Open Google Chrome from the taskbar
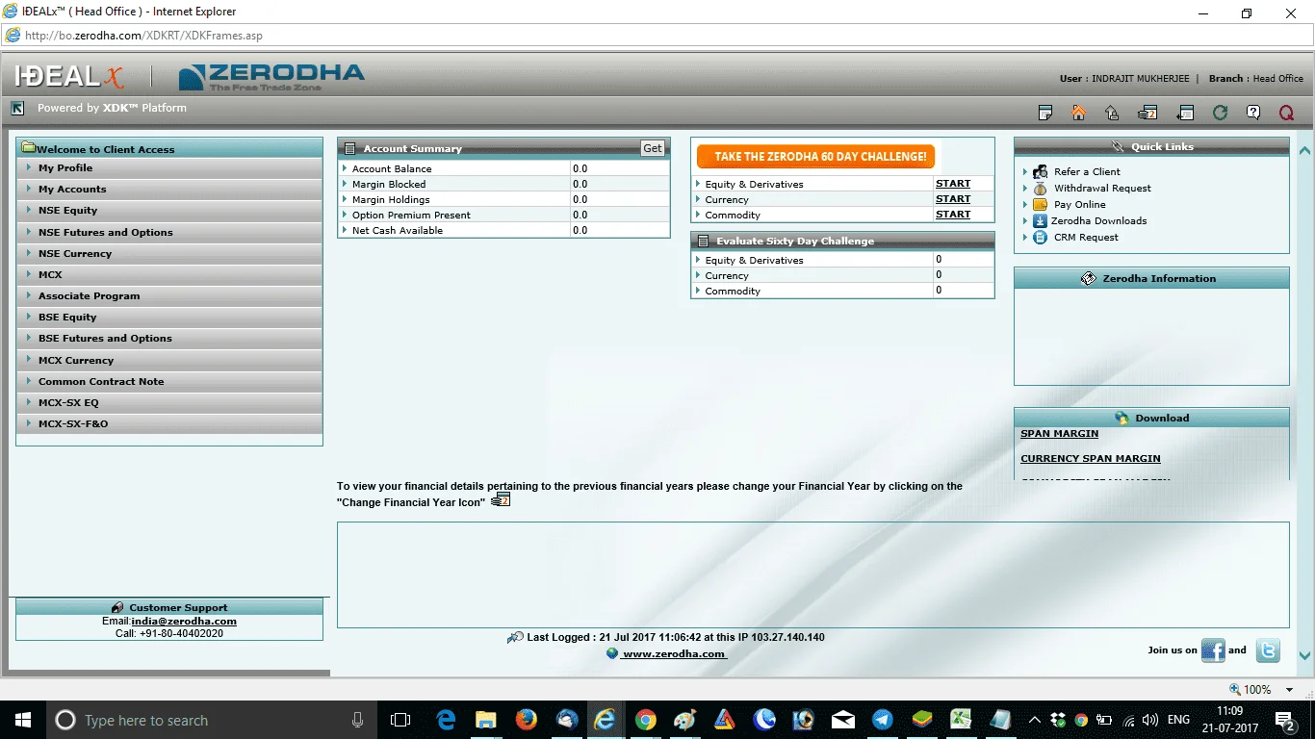 tap(645, 720)
